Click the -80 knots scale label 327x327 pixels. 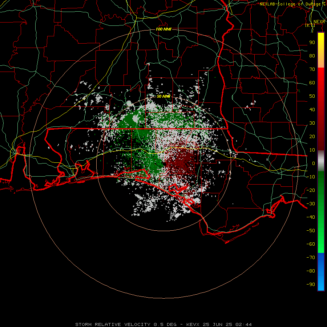[311, 271]
